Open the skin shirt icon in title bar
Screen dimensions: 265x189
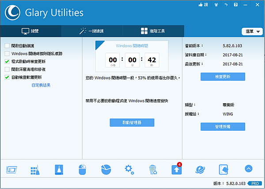[x=216, y=5]
